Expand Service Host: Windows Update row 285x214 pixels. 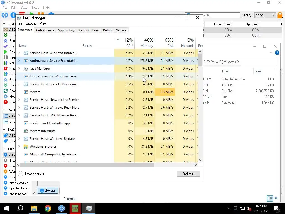pos(19,139)
